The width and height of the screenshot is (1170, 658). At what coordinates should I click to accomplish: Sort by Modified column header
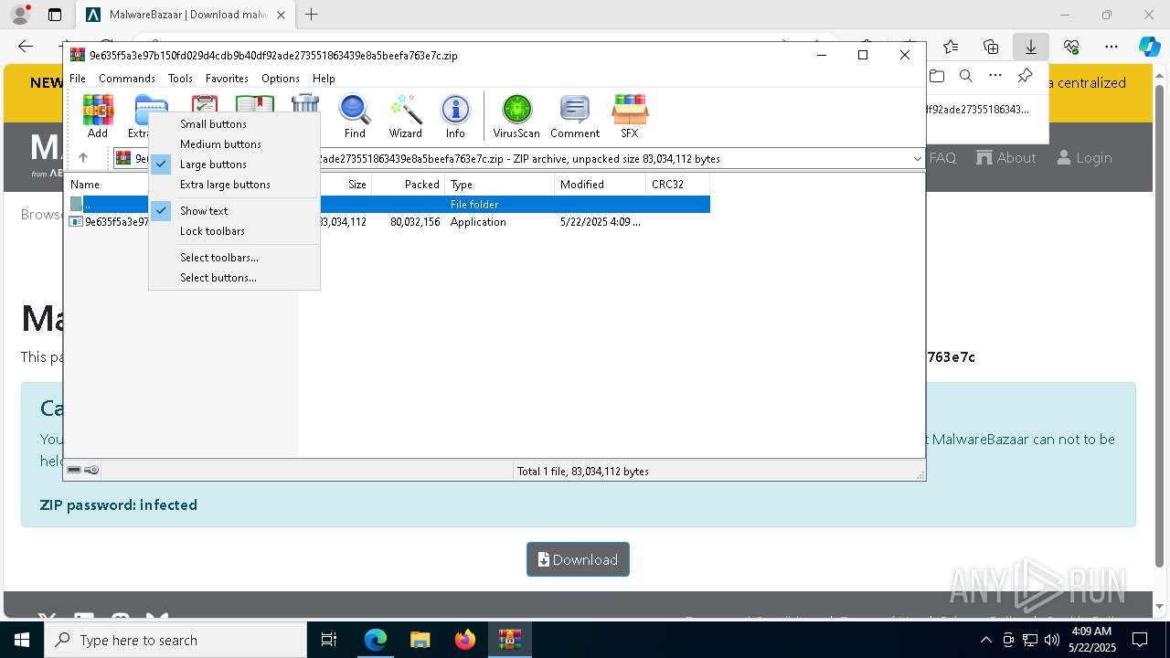pyautogui.click(x=601, y=184)
